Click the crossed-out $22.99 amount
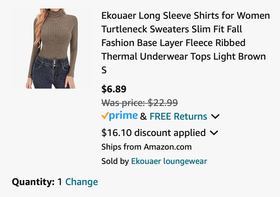This screenshot has height=197, width=280. coord(163,103)
